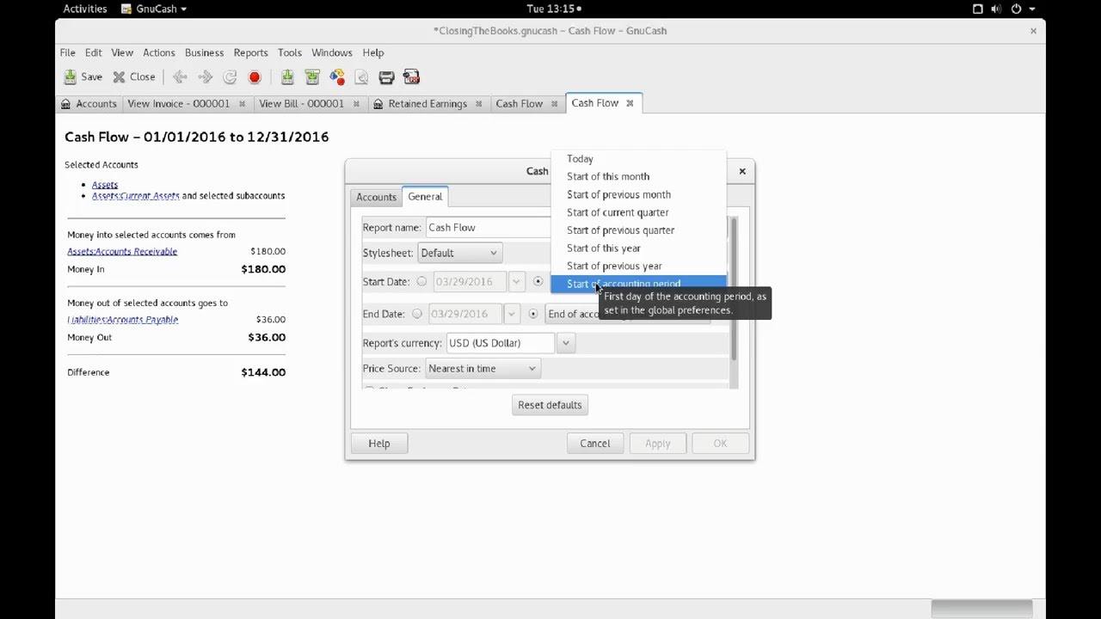
Task: Click the Help button in dialog
Action: tap(379, 444)
